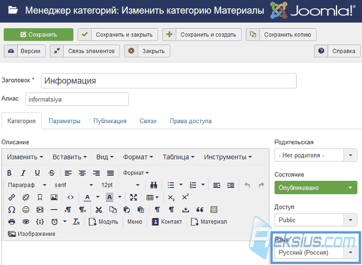The image size is (362, 265).
Task: Insert a media video
Action: 40,210
